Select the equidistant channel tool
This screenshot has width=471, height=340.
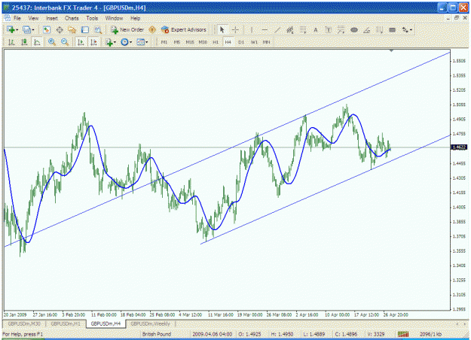point(290,29)
